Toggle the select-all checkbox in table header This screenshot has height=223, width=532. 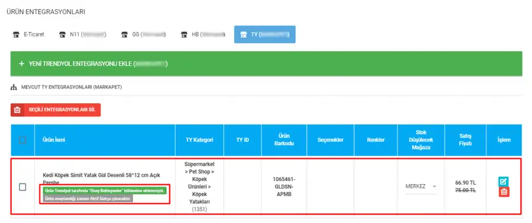[22, 140]
